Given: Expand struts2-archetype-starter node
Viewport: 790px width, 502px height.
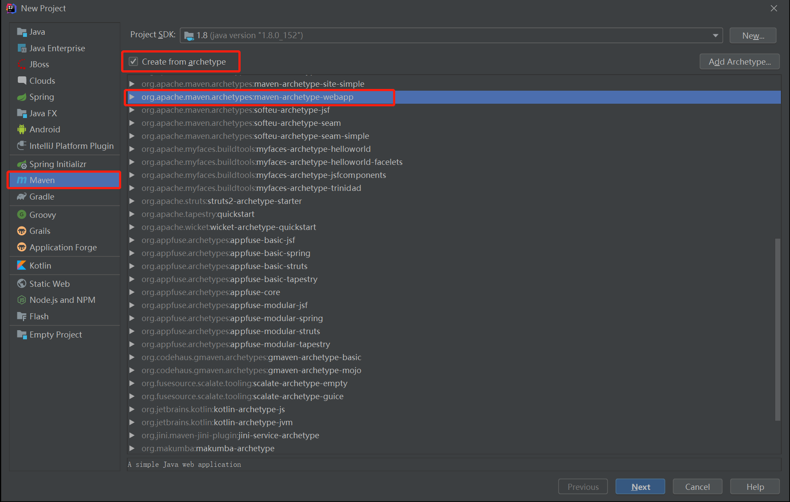Looking at the screenshot, I should (x=132, y=201).
